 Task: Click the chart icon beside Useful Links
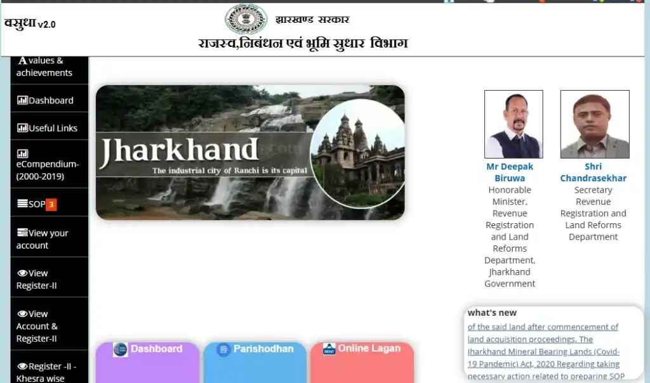click(22, 128)
